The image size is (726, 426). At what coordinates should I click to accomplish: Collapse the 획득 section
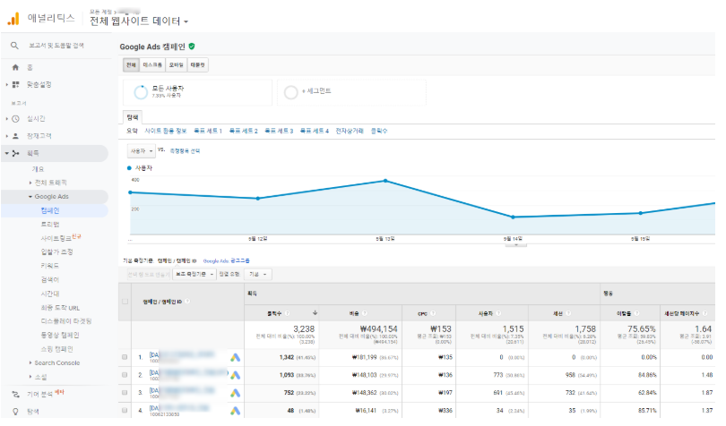7,154
